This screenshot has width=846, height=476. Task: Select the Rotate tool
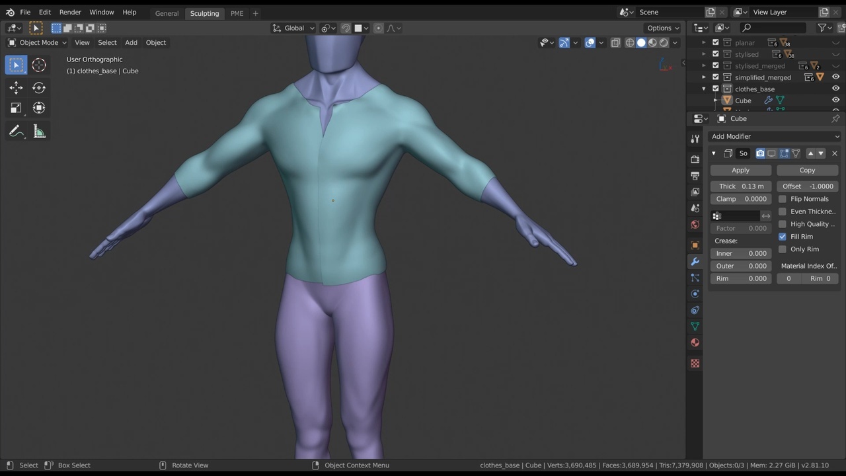[x=39, y=88]
